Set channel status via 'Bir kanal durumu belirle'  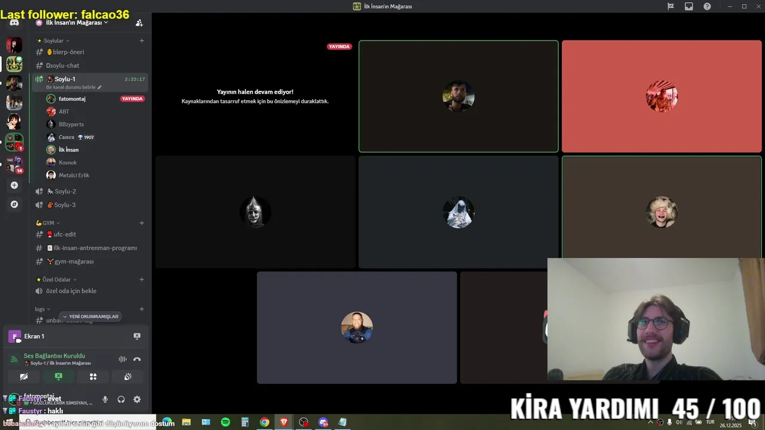tap(74, 87)
